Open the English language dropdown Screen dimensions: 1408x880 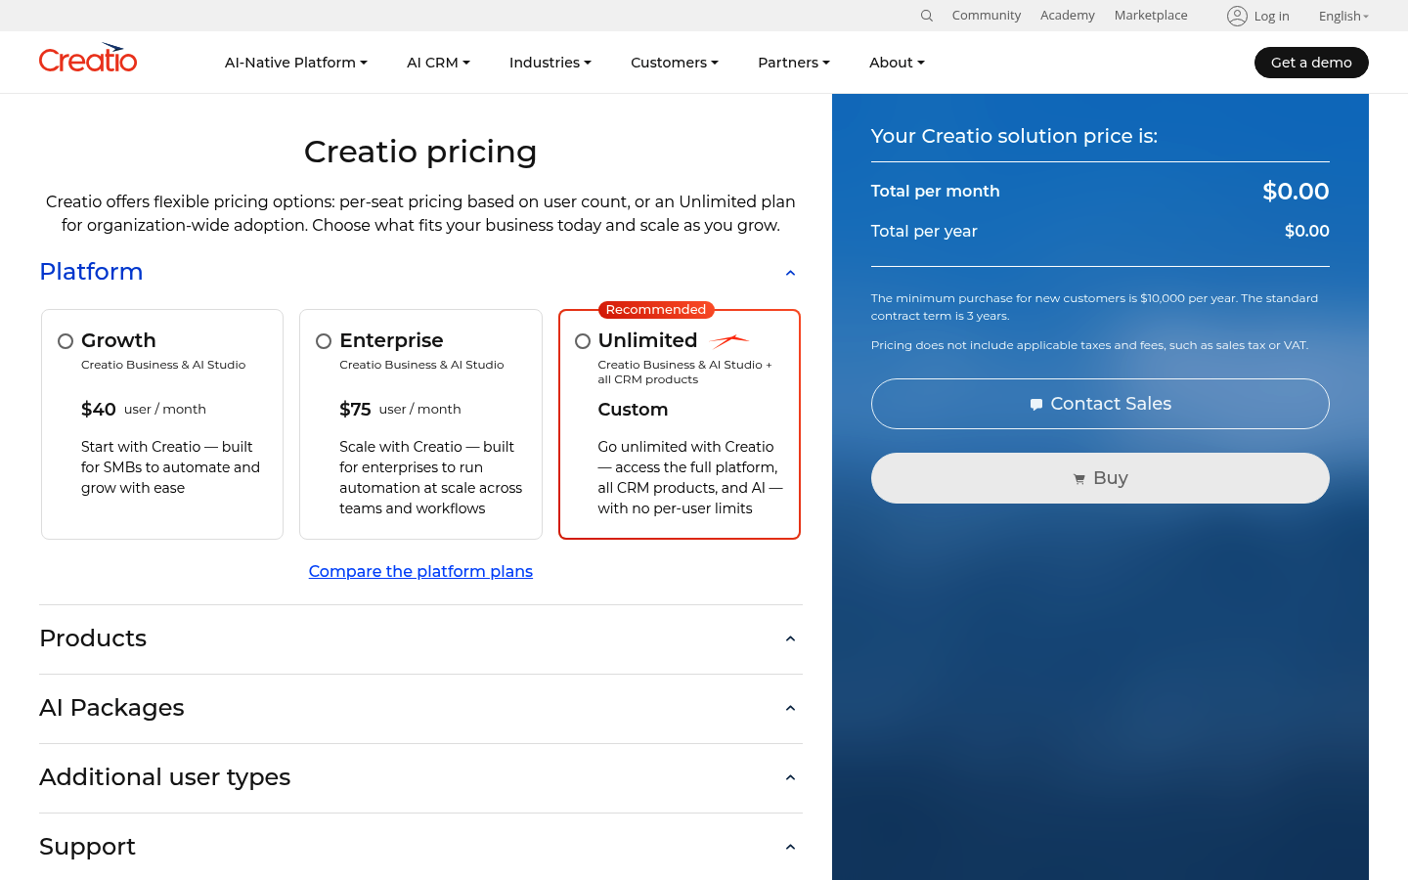click(x=1343, y=16)
